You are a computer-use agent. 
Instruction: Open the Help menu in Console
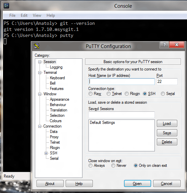click(x=51, y=15)
